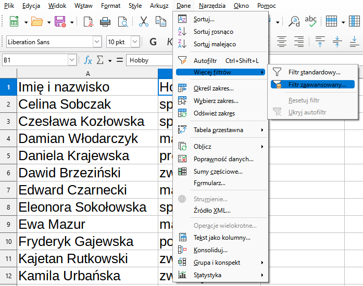363x286 pixels.
Task: Click the spelling check abc icon
Action: 310,21
